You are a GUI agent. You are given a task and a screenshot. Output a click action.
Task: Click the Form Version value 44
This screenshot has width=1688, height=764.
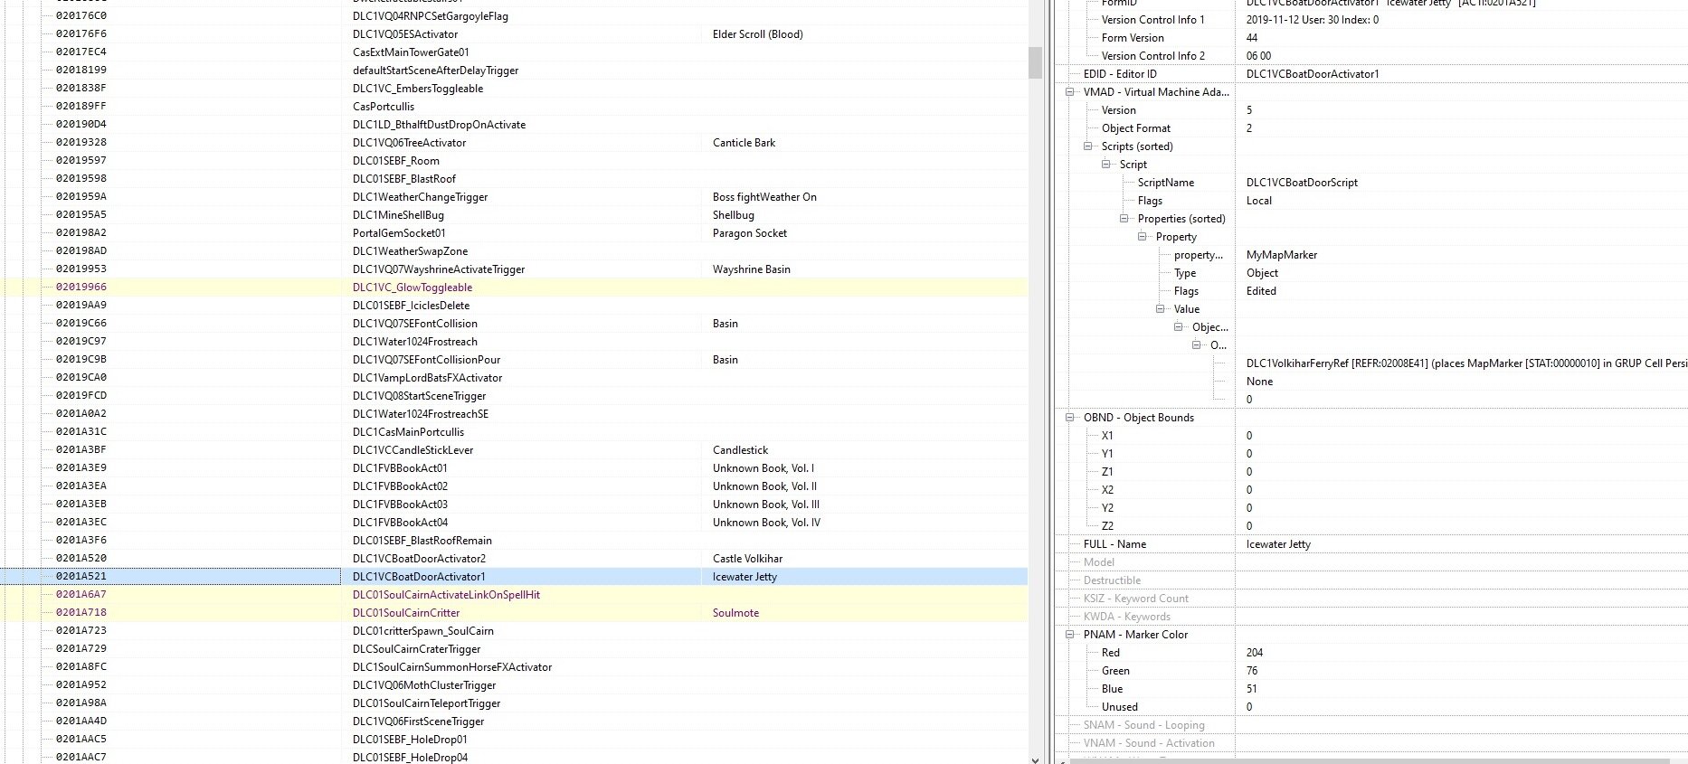pyautogui.click(x=1252, y=38)
